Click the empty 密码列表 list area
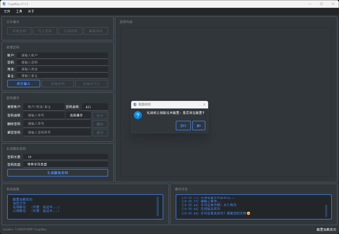This screenshot has width=339, height=234. [226, 102]
